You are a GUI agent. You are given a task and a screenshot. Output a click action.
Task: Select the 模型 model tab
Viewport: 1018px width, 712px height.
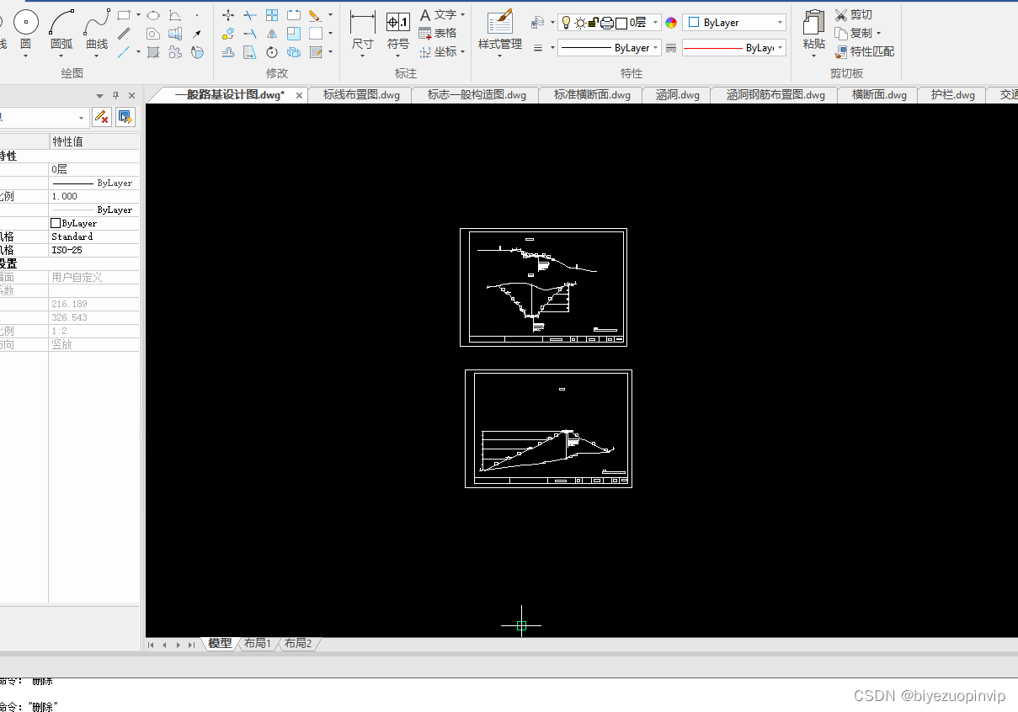(x=220, y=644)
